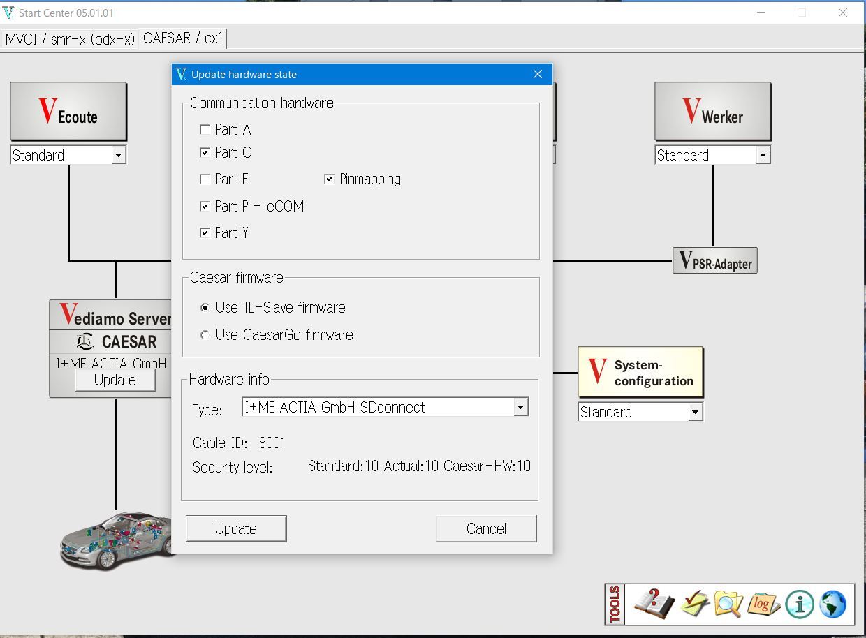Select Use CaesarGo firmware option
This screenshot has width=866, height=638.
(x=205, y=335)
